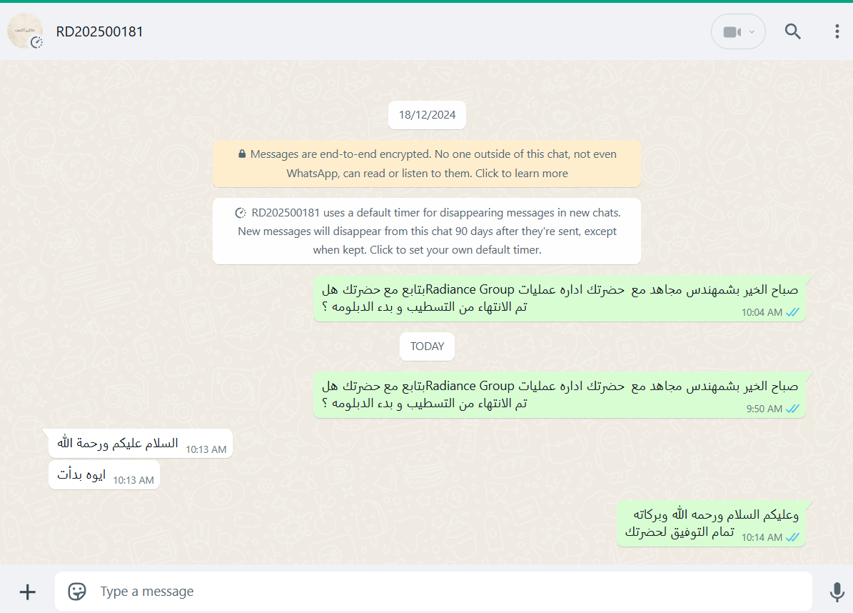Viewport: 853px width, 613px height.
Task: Select the outgoing 10:14 AM reply message bubble
Action: [x=711, y=524]
